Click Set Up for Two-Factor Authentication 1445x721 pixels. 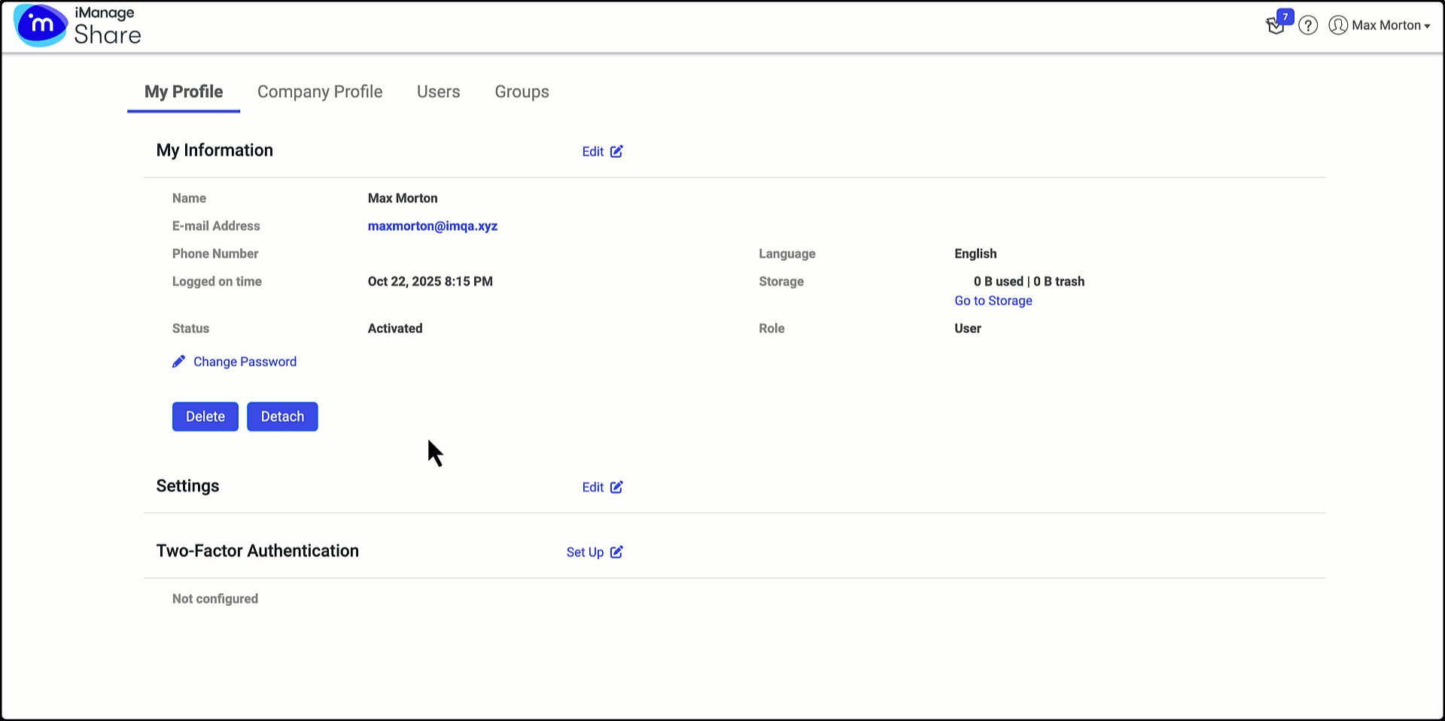[585, 552]
